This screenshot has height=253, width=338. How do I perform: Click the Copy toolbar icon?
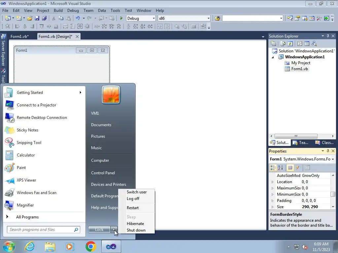pos(61,18)
